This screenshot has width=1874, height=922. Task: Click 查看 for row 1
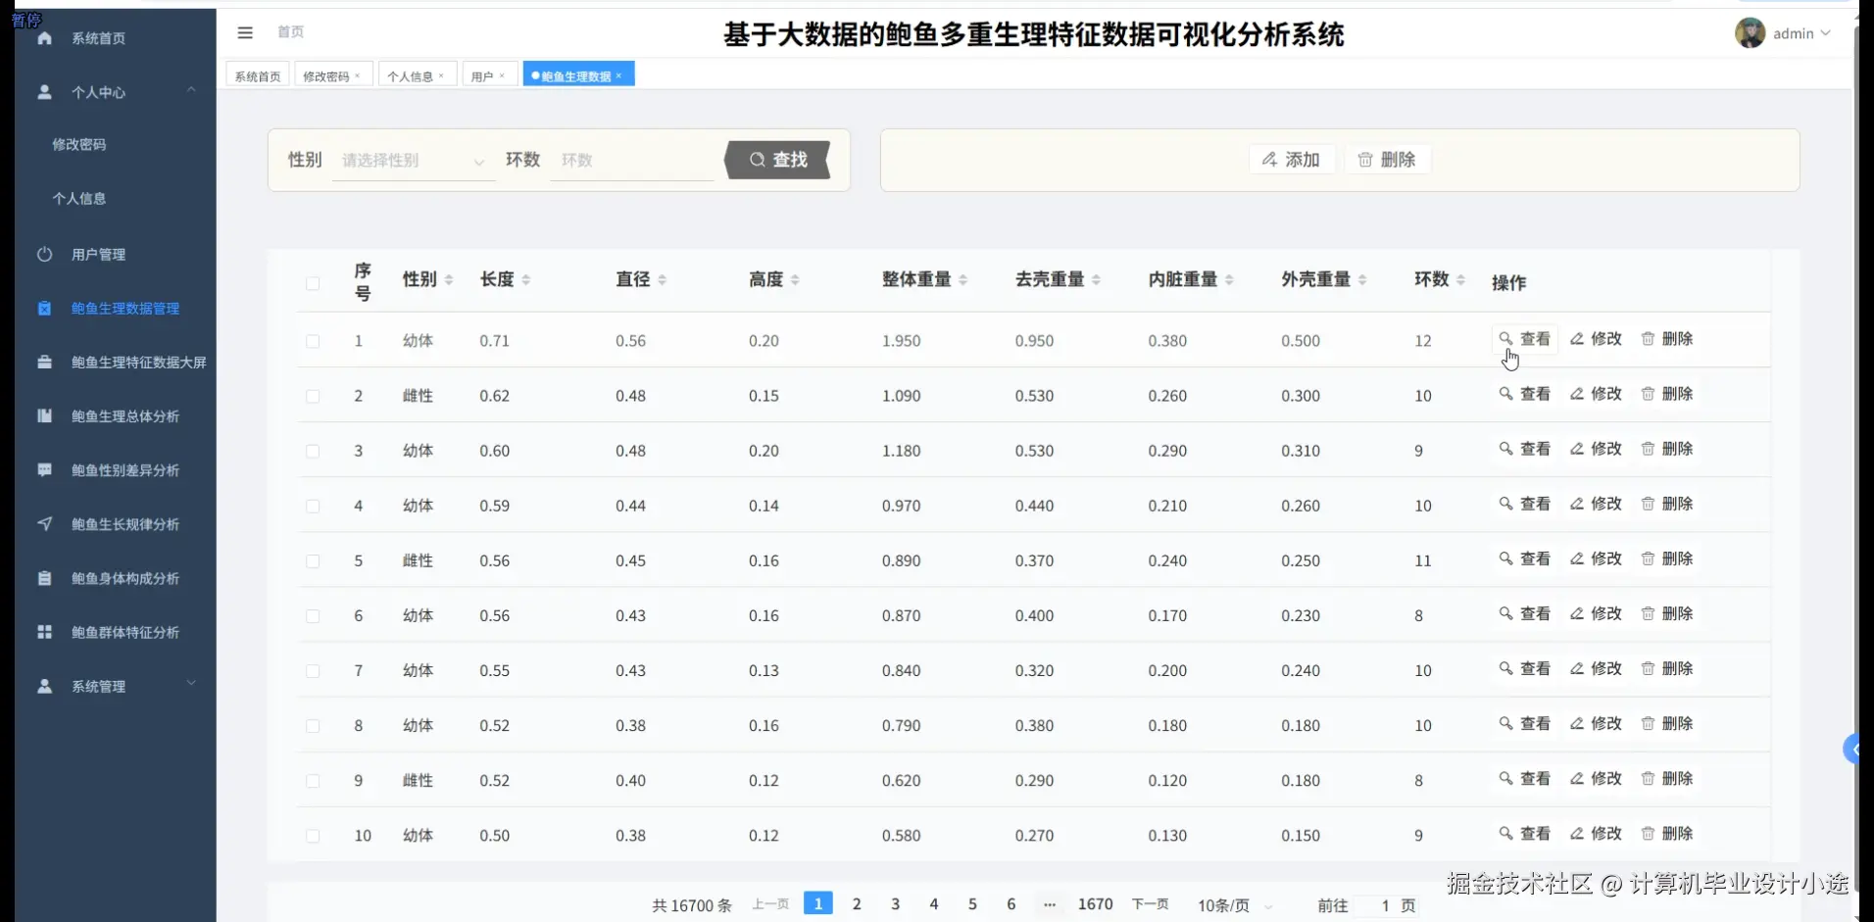1525,339
